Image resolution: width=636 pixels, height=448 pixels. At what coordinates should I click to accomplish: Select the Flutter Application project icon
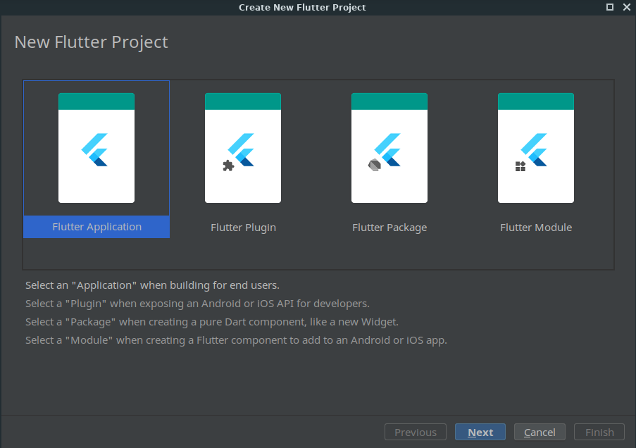96,148
